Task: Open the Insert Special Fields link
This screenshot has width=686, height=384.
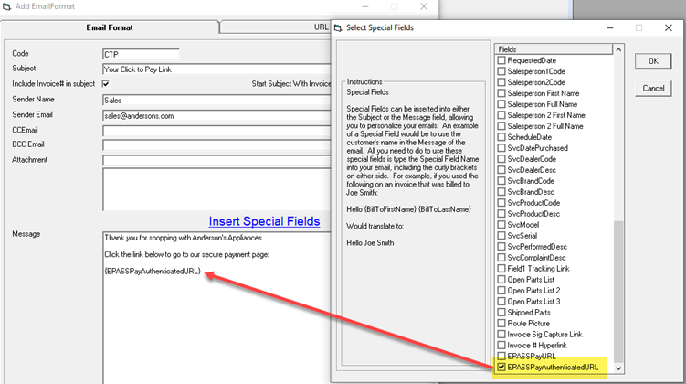Action: pos(264,221)
